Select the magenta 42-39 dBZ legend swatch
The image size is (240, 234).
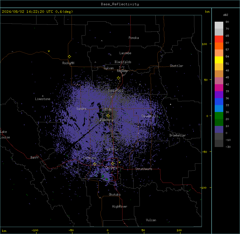click(x=219, y=88)
